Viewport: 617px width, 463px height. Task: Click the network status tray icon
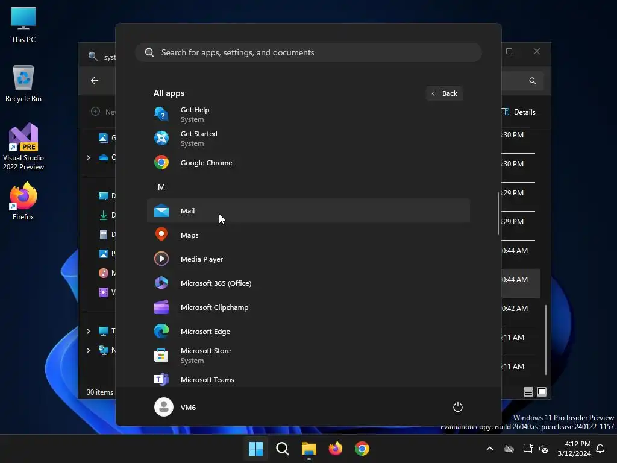528,449
